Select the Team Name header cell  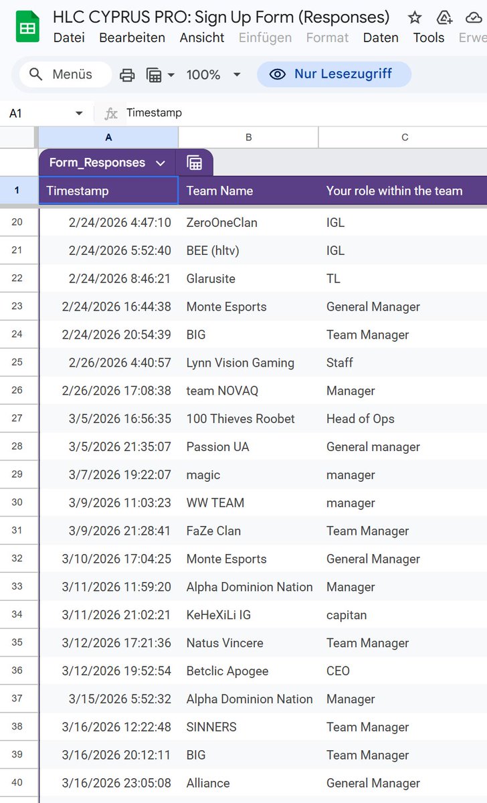(x=248, y=191)
